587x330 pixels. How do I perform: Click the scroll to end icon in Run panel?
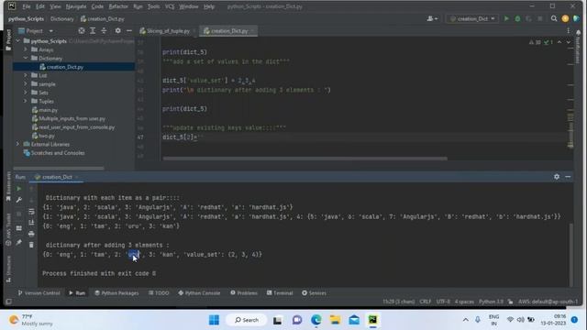31,223
